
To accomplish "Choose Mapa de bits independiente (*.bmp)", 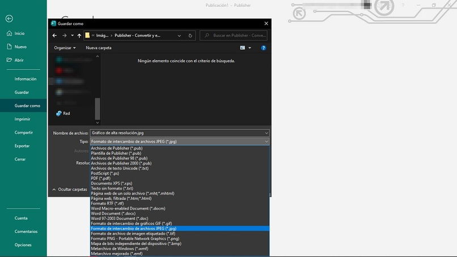I will pos(180,243).
